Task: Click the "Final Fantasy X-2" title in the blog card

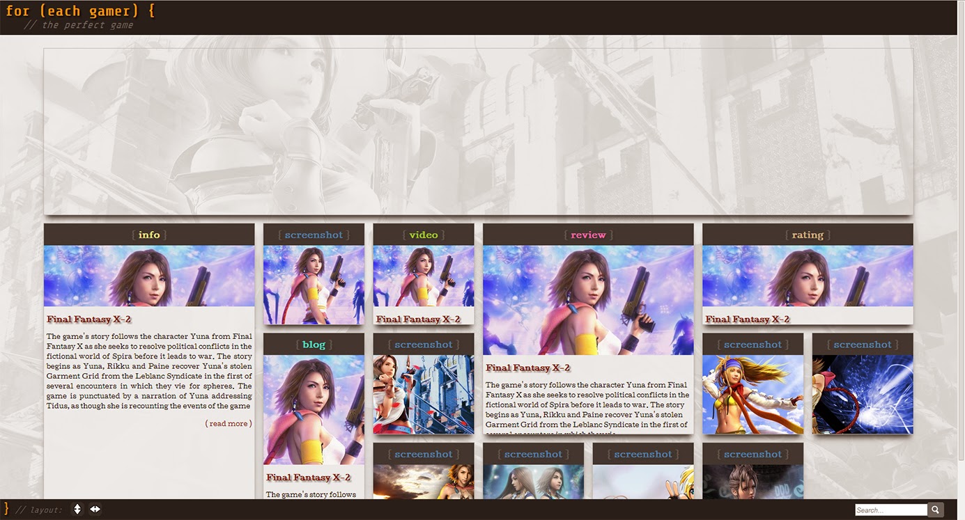Action: (309, 478)
